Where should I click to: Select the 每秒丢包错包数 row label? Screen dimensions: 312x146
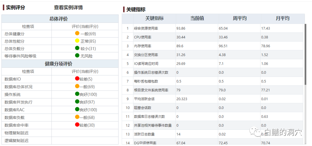[x=146, y=81]
